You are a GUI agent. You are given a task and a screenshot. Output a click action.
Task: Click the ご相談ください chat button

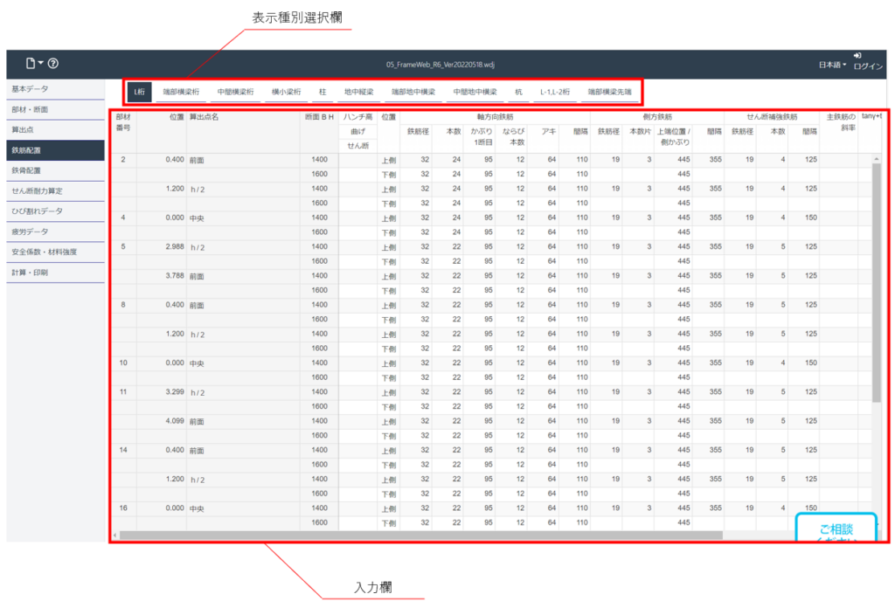(x=836, y=528)
